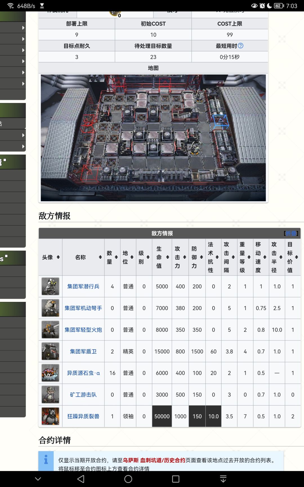This screenshot has height=487, width=304.
Task: Tap Android recent apps button
Action: click(x=176, y=479)
